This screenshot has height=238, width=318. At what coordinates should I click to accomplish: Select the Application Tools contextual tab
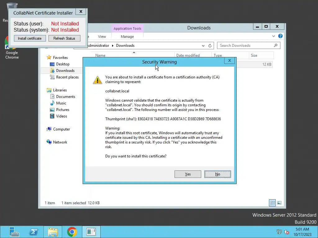pyautogui.click(x=127, y=29)
